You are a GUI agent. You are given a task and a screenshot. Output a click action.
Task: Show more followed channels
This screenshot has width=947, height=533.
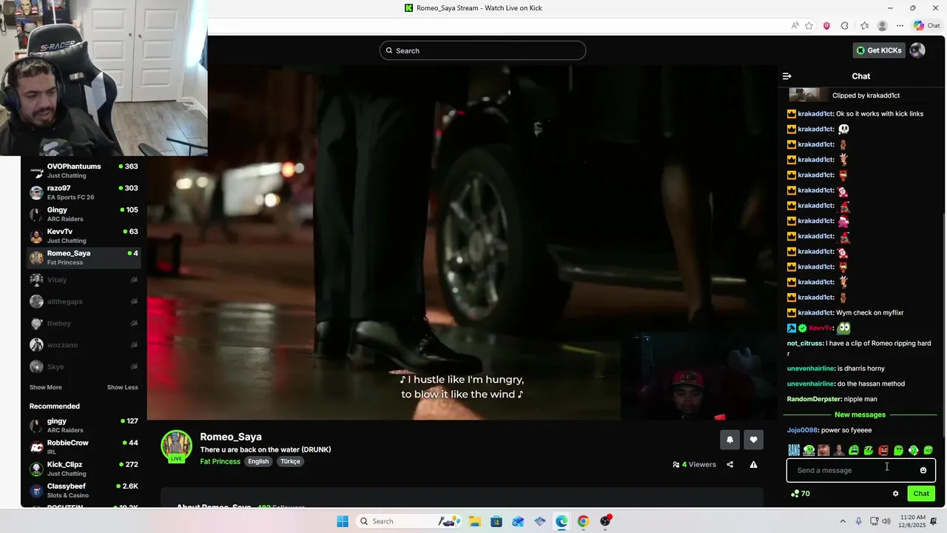45,387
